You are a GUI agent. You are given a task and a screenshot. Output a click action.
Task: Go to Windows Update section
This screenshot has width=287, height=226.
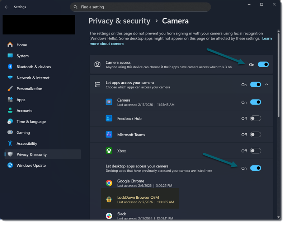coord(31,166)
